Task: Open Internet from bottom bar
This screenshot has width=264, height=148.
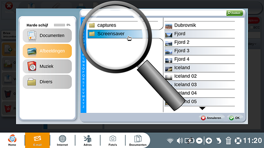Action: 62,140
